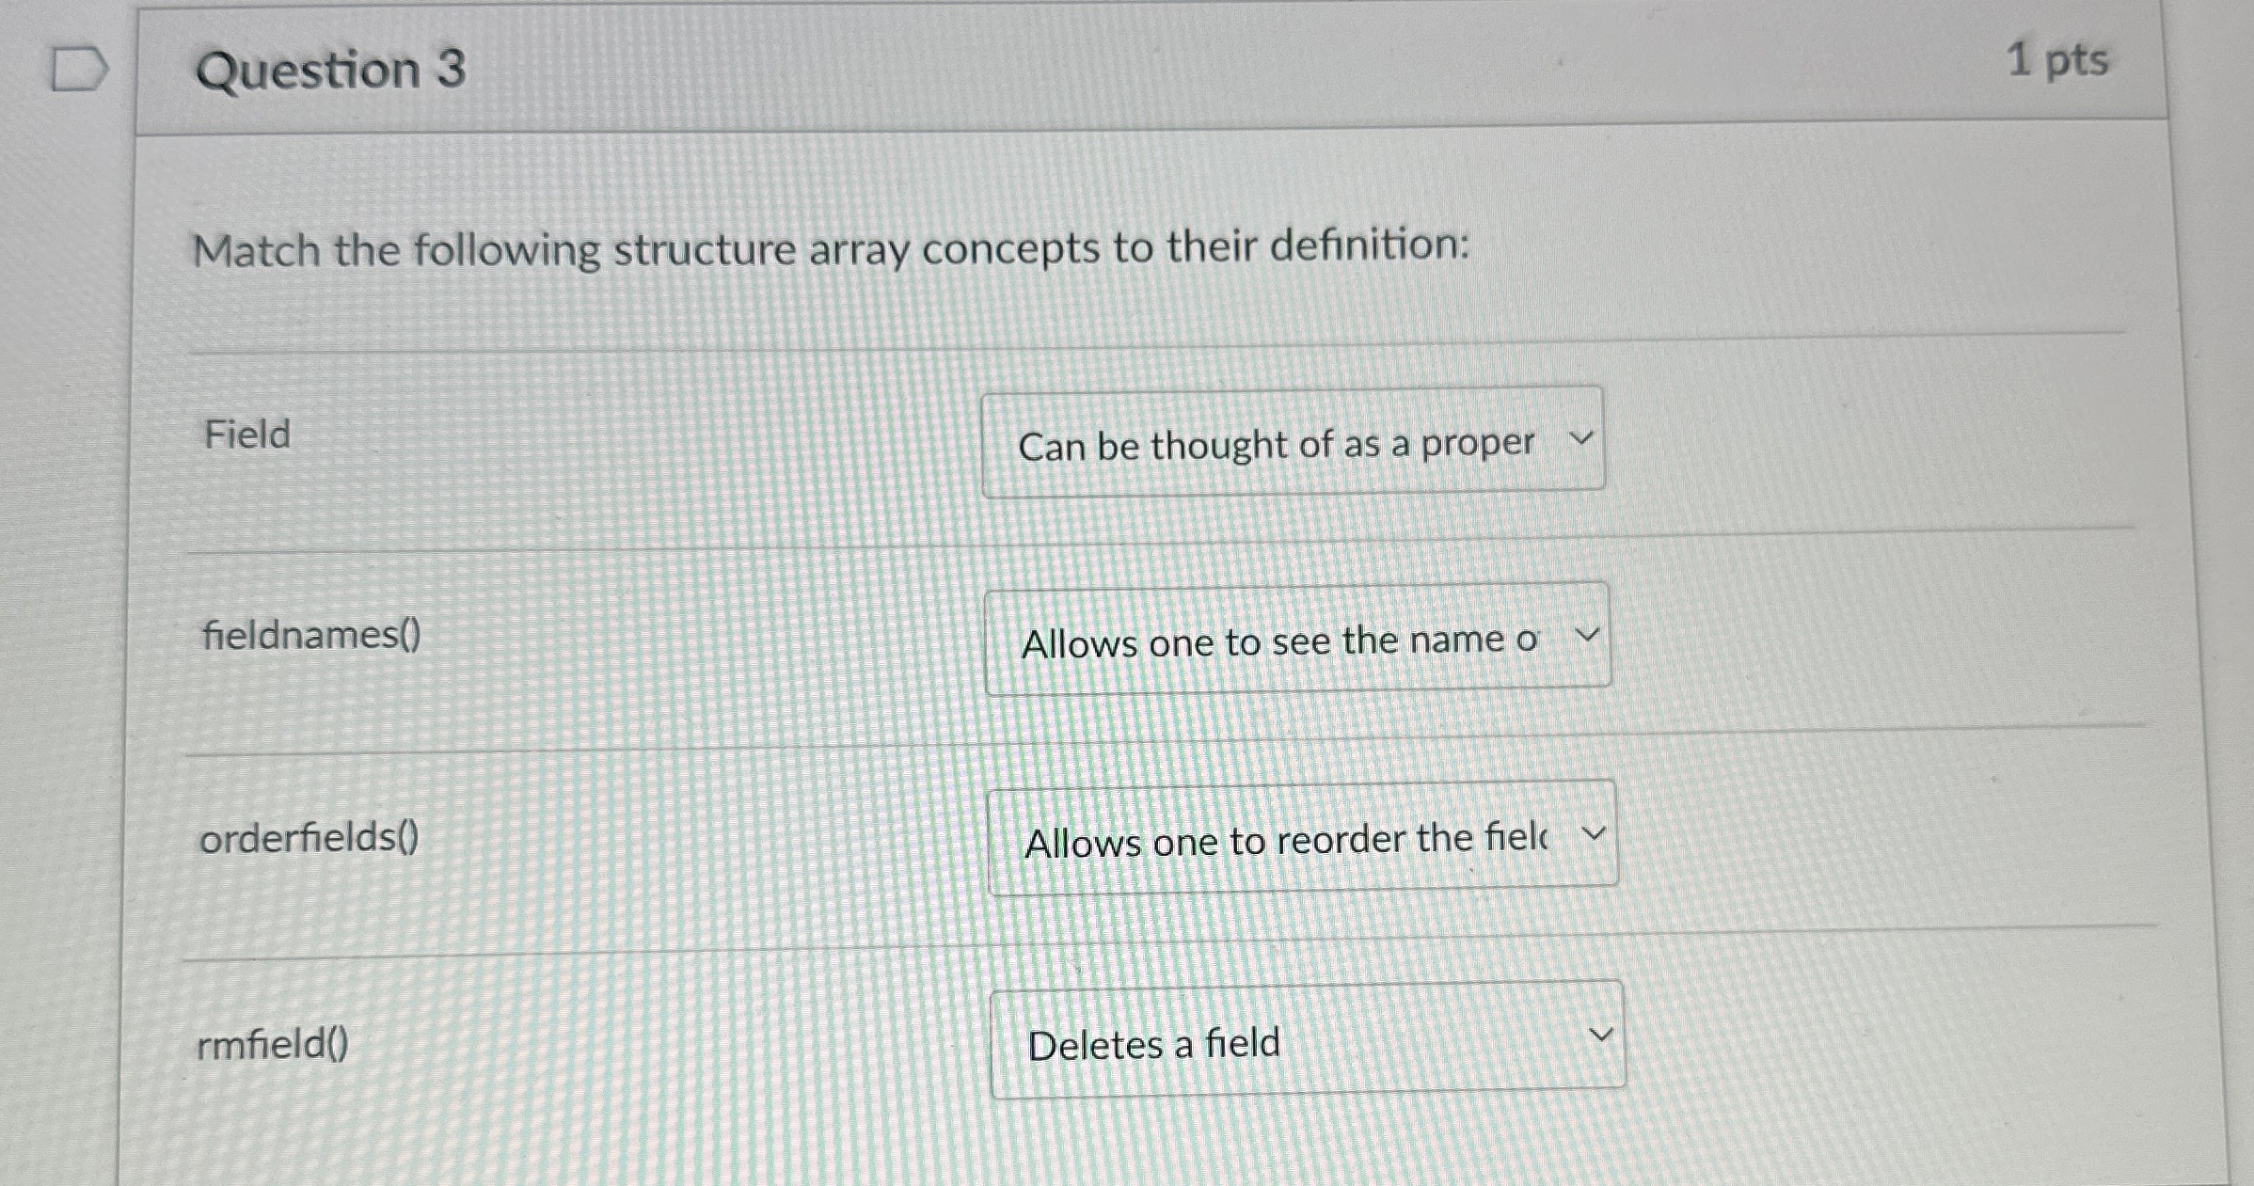Select the 'Allows one to reorder the field' answer box

[x=1301, y=837]
